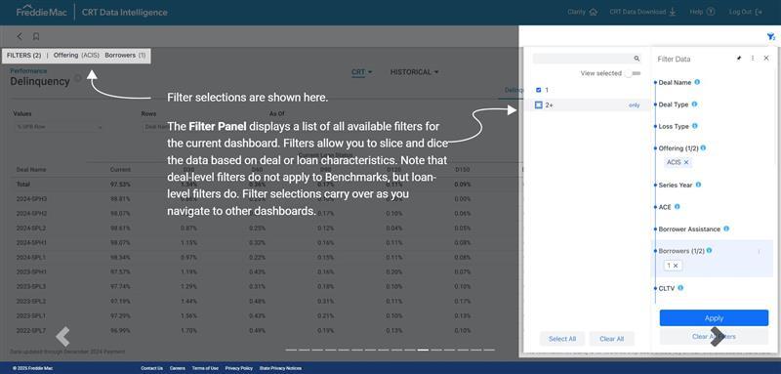The width and height of the screenshot is (781, 374).
Task: Click the Performance breadcrumb label
Action: point(28,70)
